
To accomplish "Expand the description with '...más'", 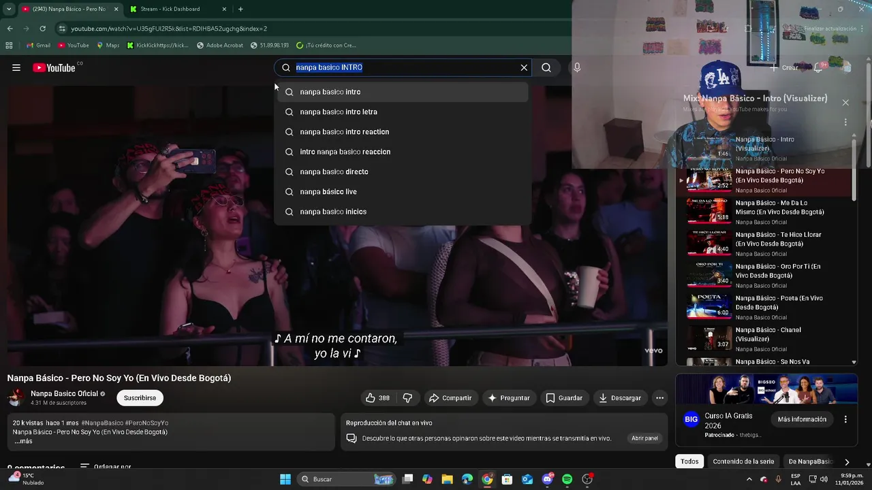I will coord(23,441).
